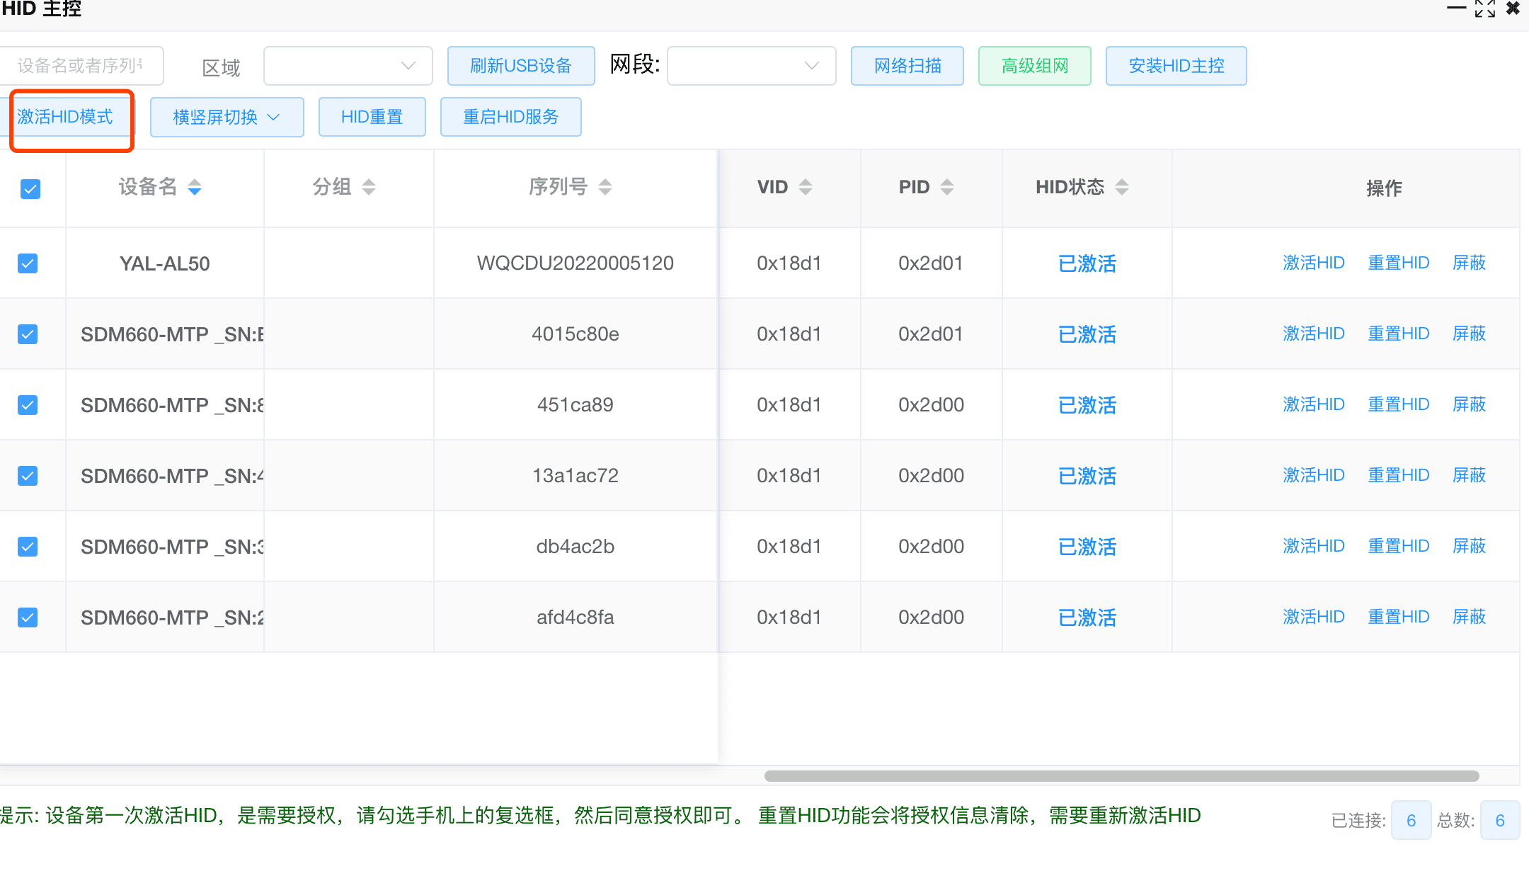Image resolution: width=1529 pixels, height=871 pixels.
Task: Click sort icon next to 分组 header
Action: tap(368, 187)
